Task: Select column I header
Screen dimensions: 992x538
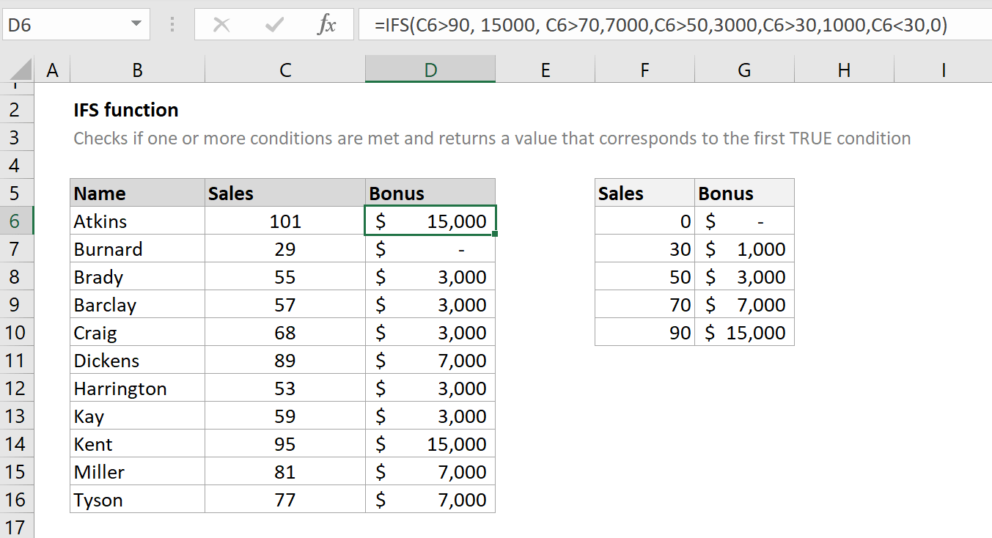Action: [x=943, y=70]
